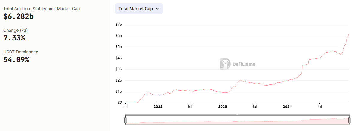353x131 pixels.
Task: Click the Total Arbitrum Stablecoins Market Cap label
Action: pos(42,9)
